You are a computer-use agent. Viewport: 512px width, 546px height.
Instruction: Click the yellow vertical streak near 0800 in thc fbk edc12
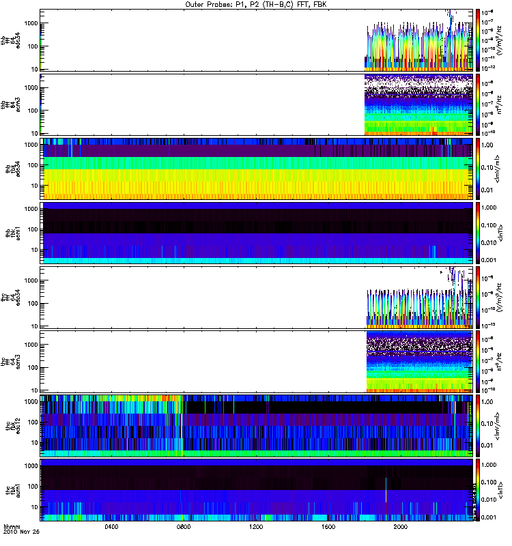[x=182, y=427]
